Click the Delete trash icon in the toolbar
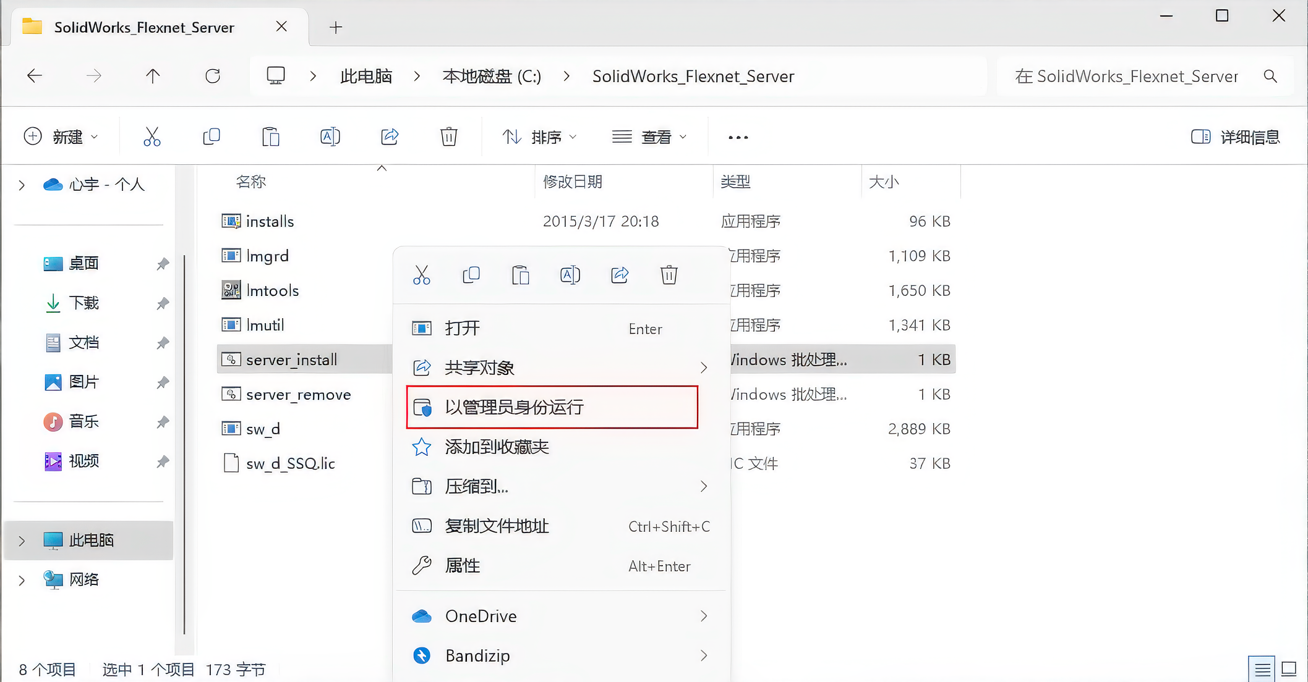 click(449, 137)
